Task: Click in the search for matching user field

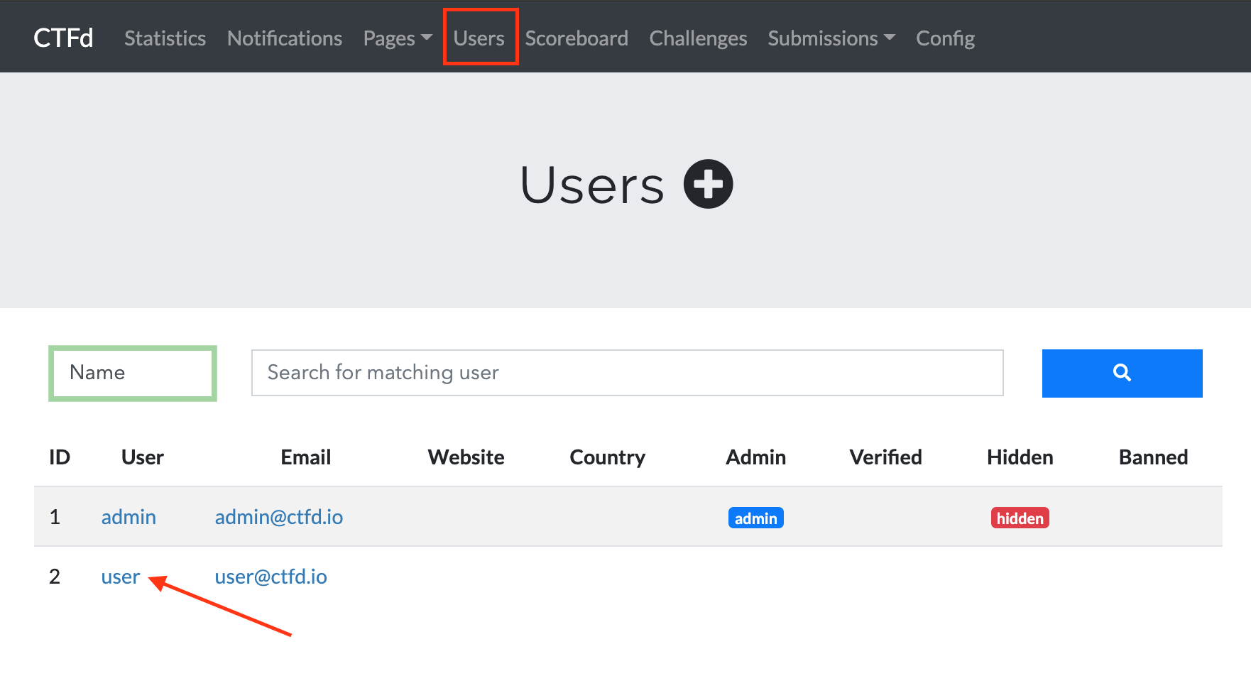Action: pos(627,373)
